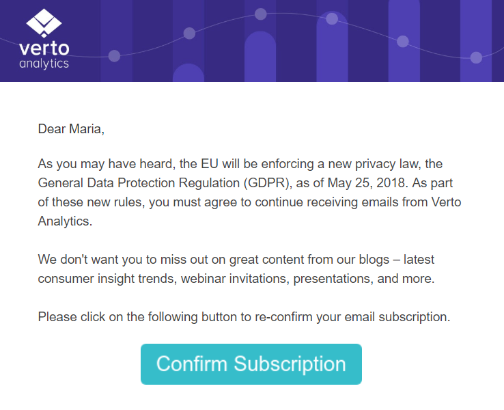Click the word 'Subscription' on the button

(x=290, y=364)
